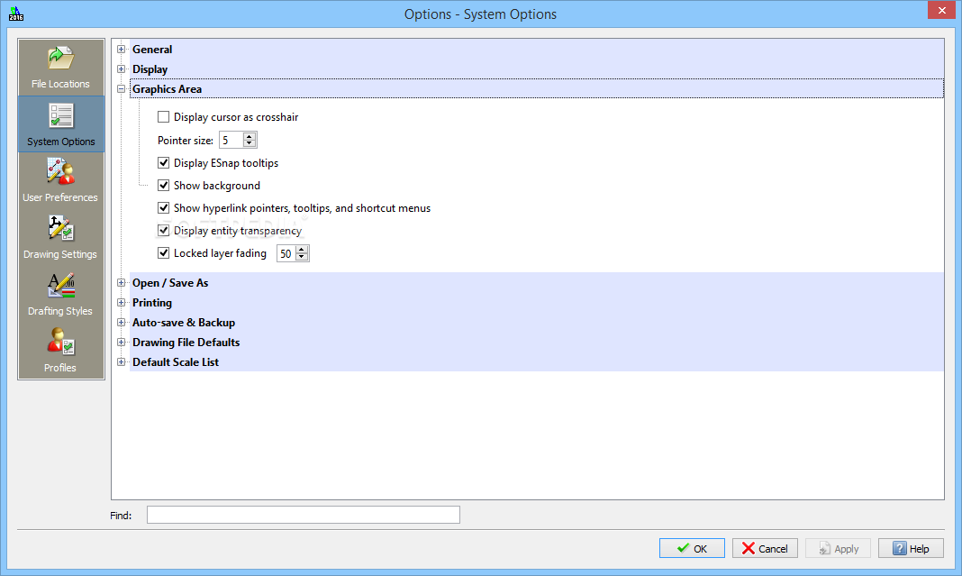Expand the Default Scale List section
Screen dimensions: 962x576
point(121,362)
